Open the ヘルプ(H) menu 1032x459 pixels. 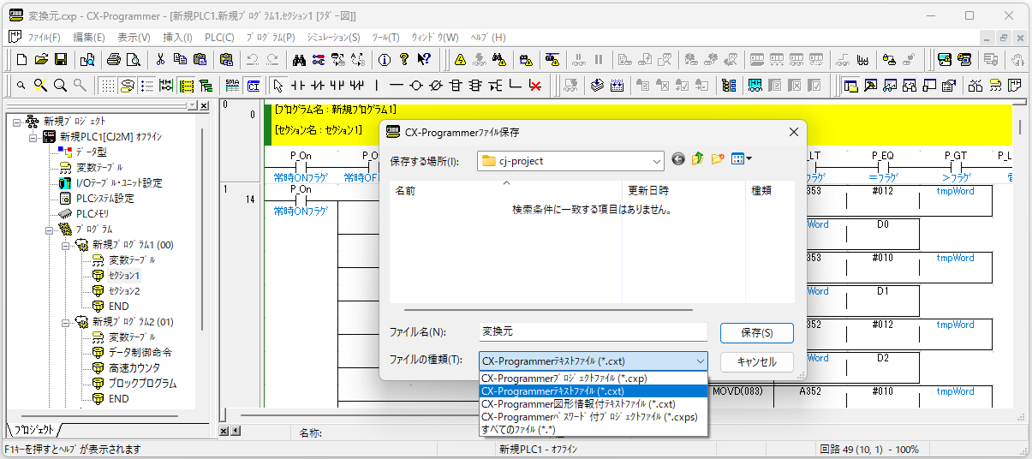pyautogui.click(x=488, y=38)
